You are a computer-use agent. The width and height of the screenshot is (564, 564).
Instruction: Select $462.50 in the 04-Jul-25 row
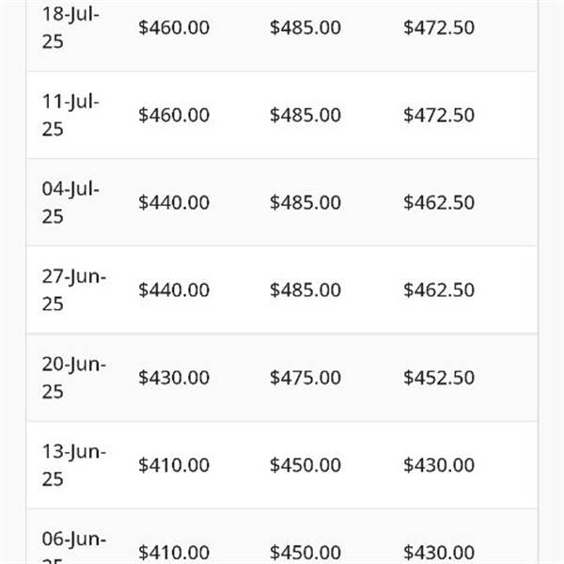[439, 202]
